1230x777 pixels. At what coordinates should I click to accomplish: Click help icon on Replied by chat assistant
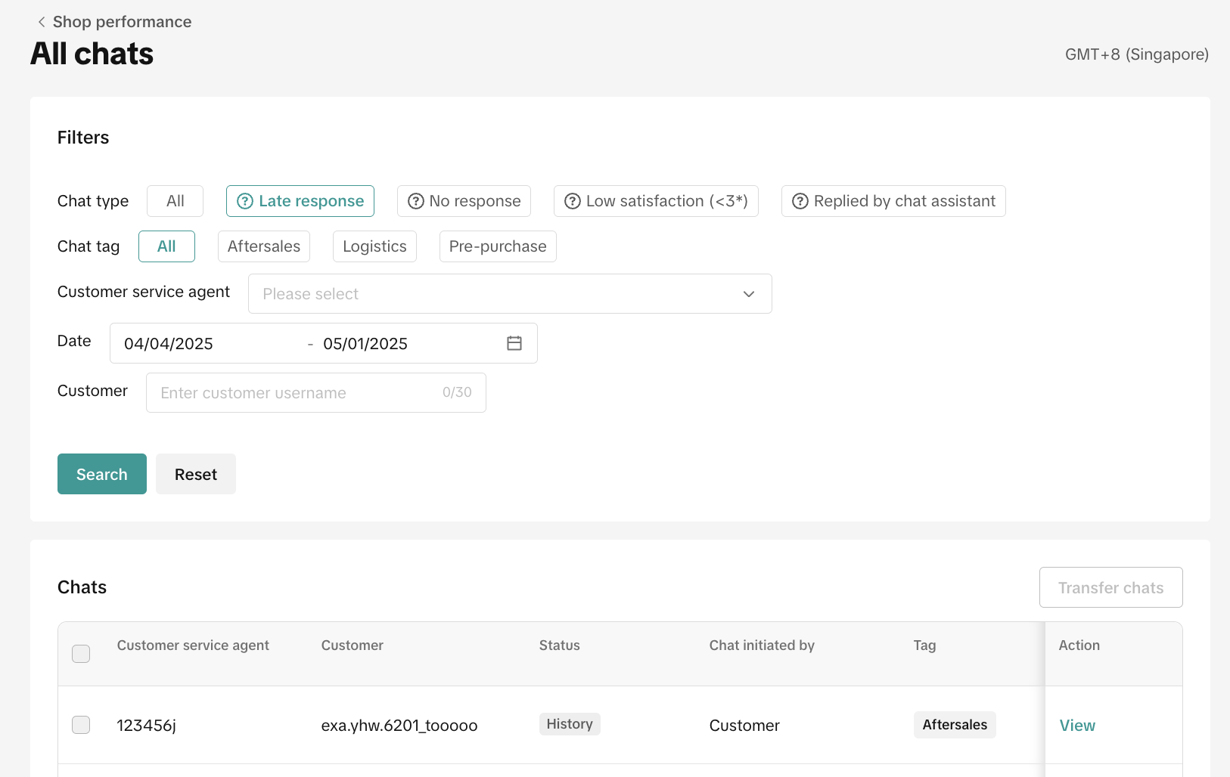pyautogui.click(x=800, y=201)
